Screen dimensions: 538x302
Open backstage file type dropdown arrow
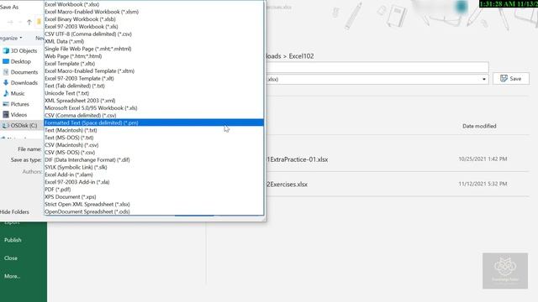pos(484,80)
